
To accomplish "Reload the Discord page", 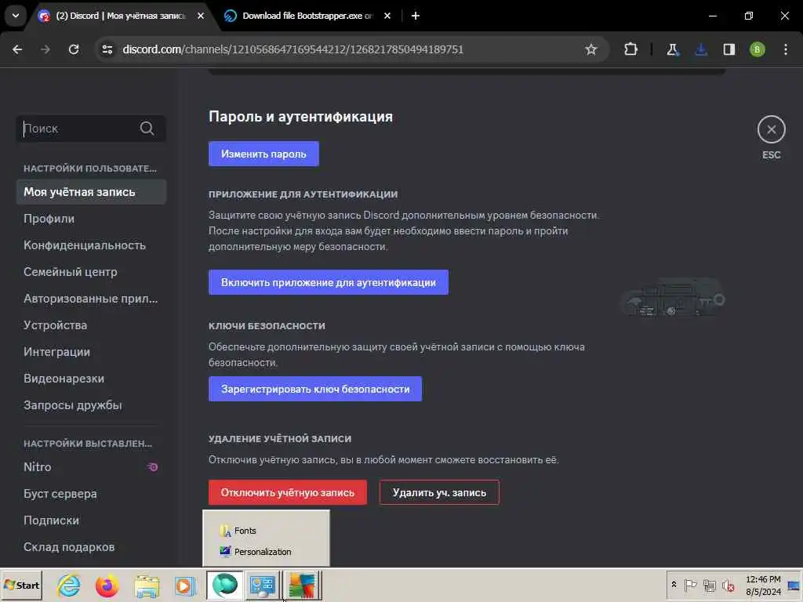I will point(74,49).
